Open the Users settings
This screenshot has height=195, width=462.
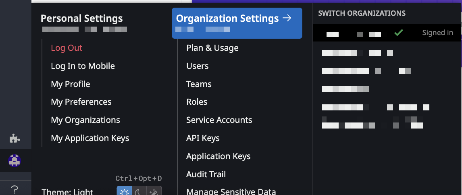tap(198, 66)
